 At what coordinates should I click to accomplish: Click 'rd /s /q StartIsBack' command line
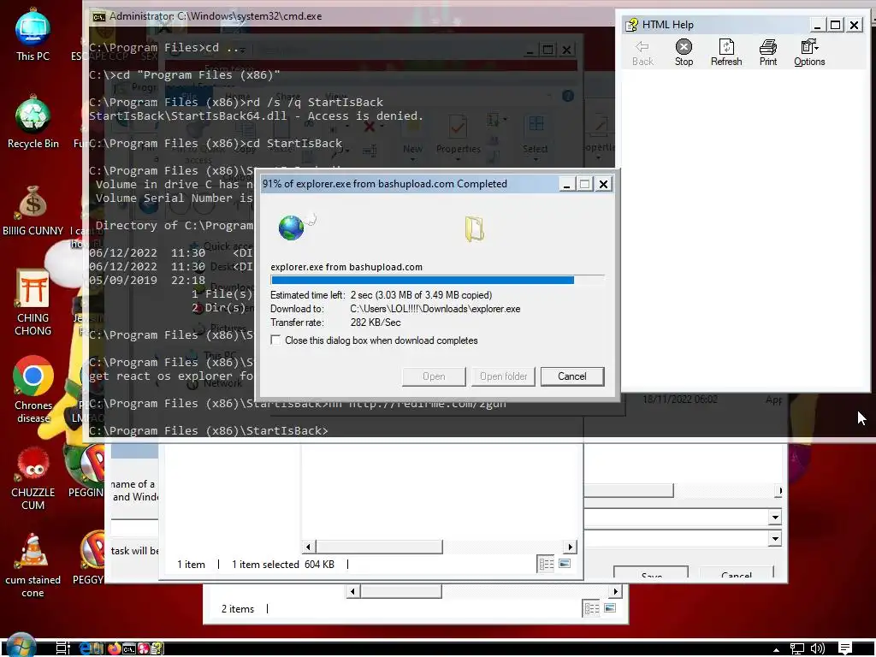tap(236, 103)
